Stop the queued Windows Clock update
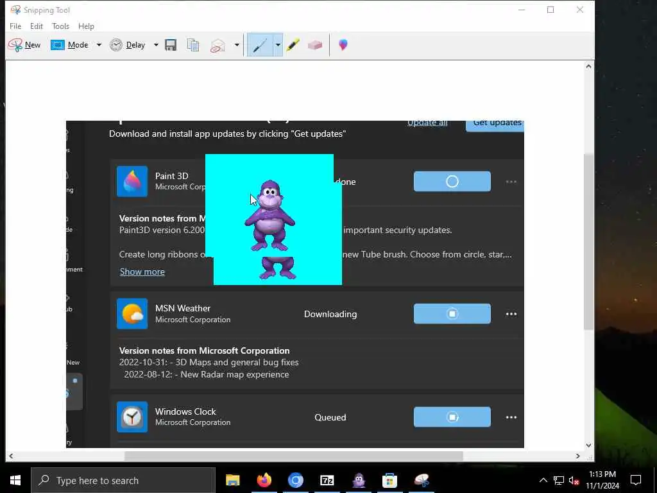This screenshot has height=493, width=657. tap(452, 417)
